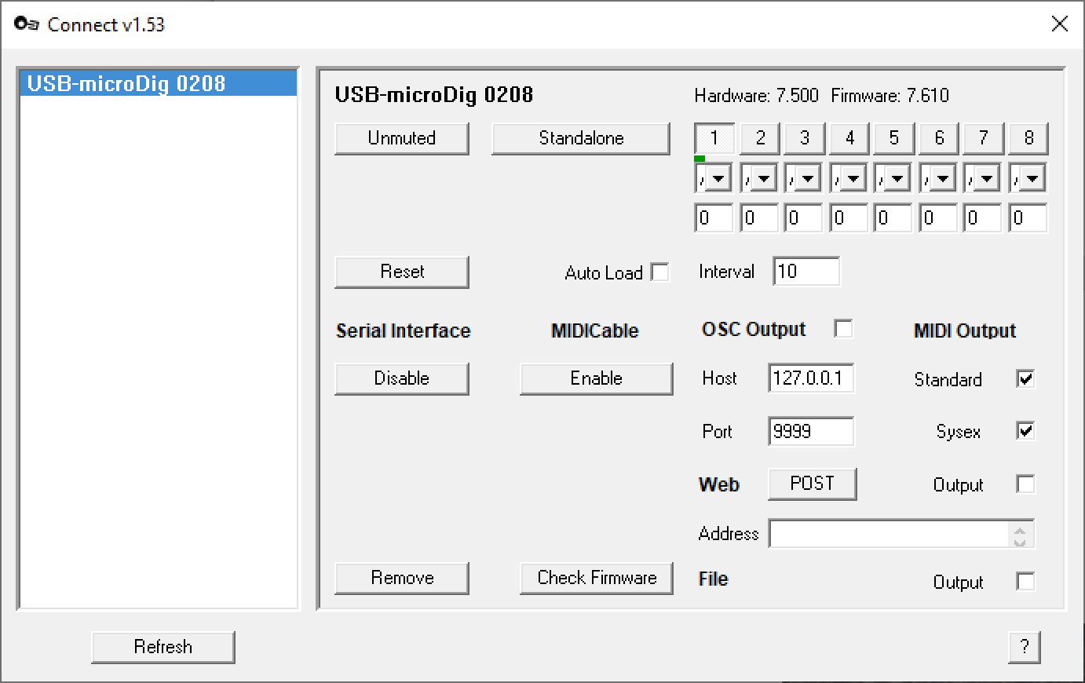Open help with the question mark button
Image resolution: width=1085 pixels, height=683 pixels.
click(1025, 647)
